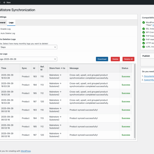Viewport: 154px width, 154px height.
Task: Click the green check icon beside WP Cron
Action: (x=143, y=32)
